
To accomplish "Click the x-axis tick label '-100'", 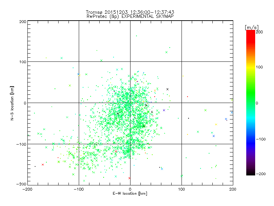I will 79,189.
